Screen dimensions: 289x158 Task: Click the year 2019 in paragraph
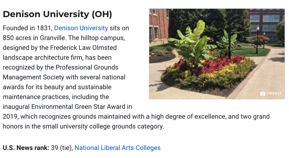(10, 116)
